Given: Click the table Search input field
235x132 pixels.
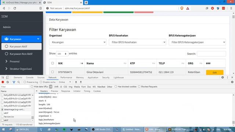Looking at the screenshot, I should click(211, 54).
